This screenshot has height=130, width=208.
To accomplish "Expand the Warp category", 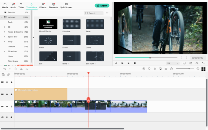I will click(4, 42).
